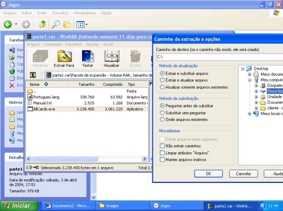Select 'Perguntar antes de substituir'

pyautogui.click(x=162, y=106)
